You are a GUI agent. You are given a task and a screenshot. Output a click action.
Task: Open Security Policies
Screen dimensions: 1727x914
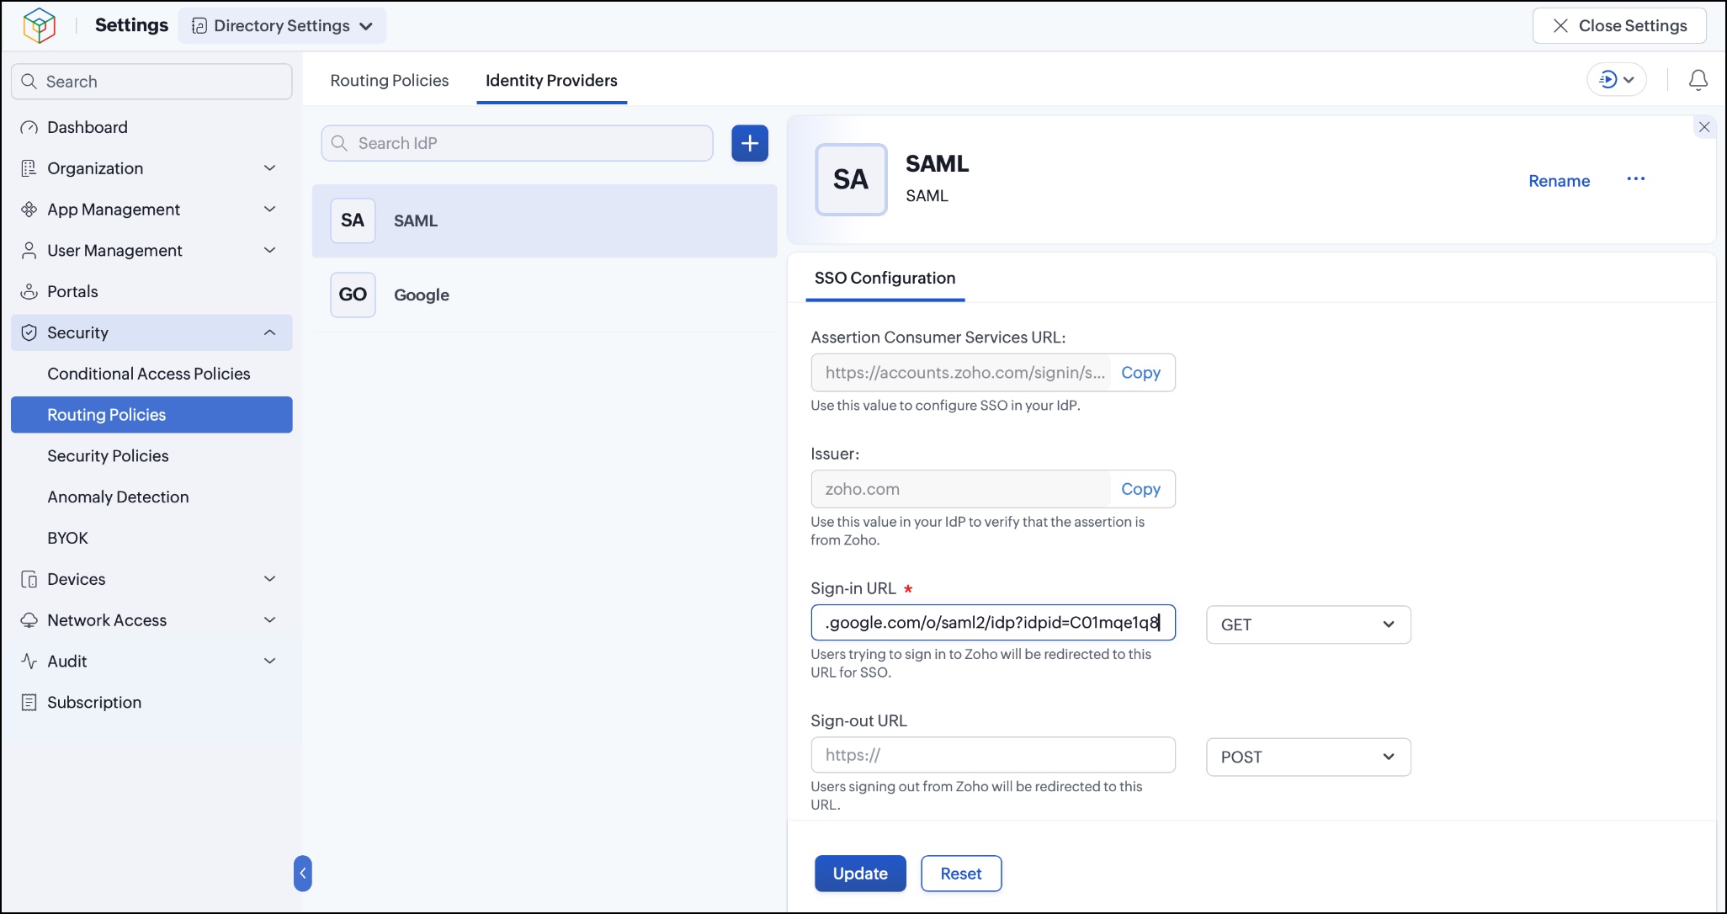click(108, 456)
